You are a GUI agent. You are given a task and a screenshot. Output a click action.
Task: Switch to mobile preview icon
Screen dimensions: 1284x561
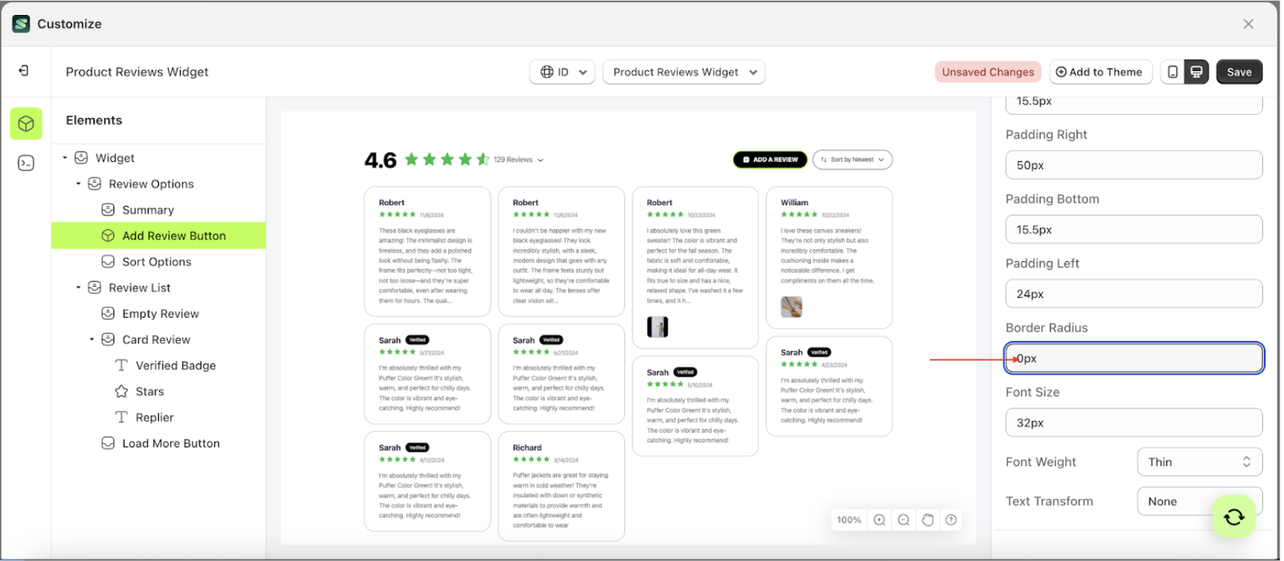[x=1173, y=72]
